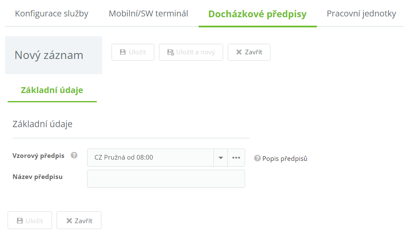Click the floppy disk icon in bottom Uložit
This screenshot has width=404, height=240.
[19, 221]
